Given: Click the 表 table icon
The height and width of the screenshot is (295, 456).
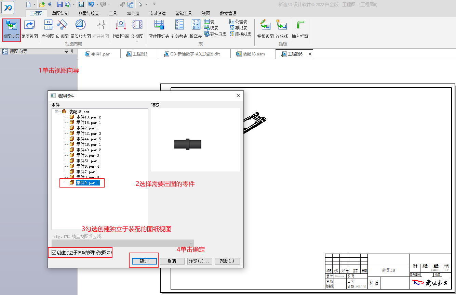Looking at the screenshot, I should click(207, 22).
